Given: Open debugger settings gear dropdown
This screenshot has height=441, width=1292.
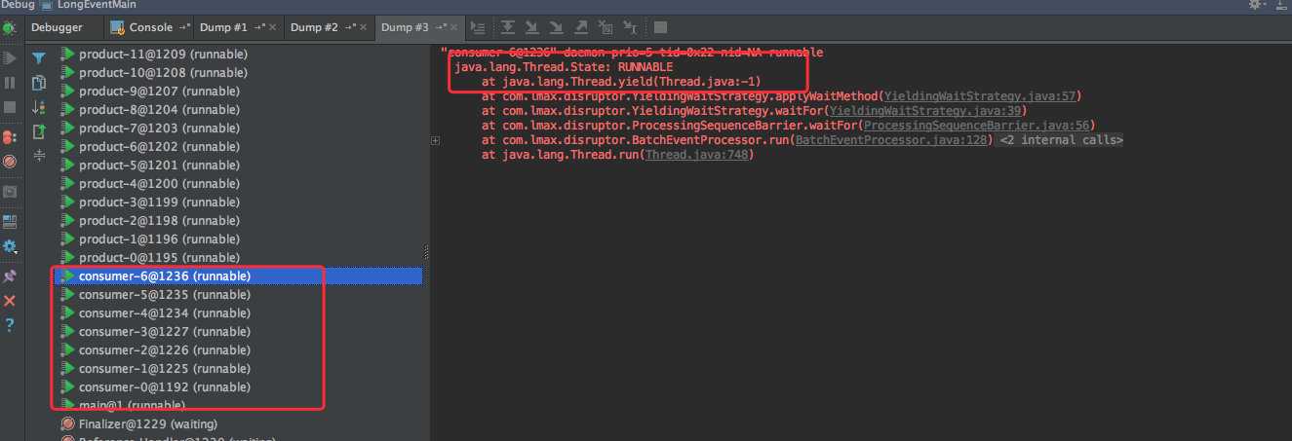Looking at the screenshot, I should (x=10, y=247).
